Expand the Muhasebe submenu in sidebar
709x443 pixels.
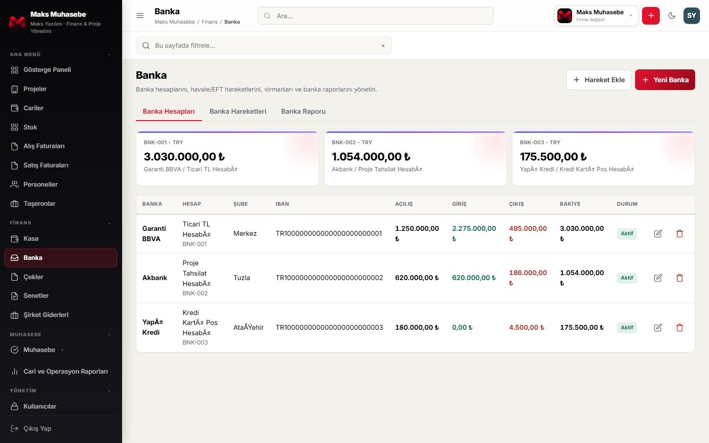pyautogui.click(x=61, y=350)
